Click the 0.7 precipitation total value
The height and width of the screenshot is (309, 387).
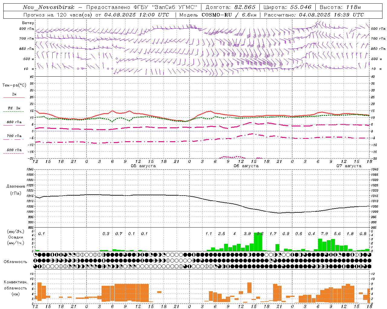[119, 234]
